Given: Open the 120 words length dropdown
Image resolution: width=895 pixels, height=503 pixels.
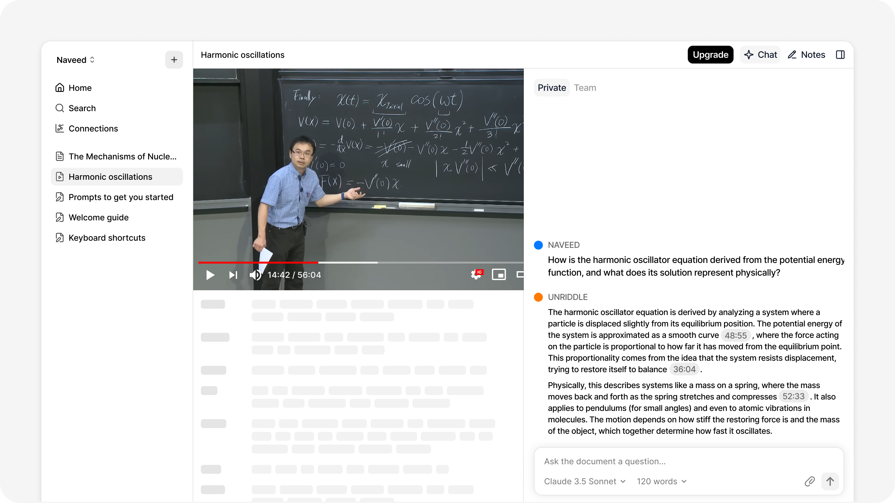Looking at the screenshot, I should coord(661,481).
